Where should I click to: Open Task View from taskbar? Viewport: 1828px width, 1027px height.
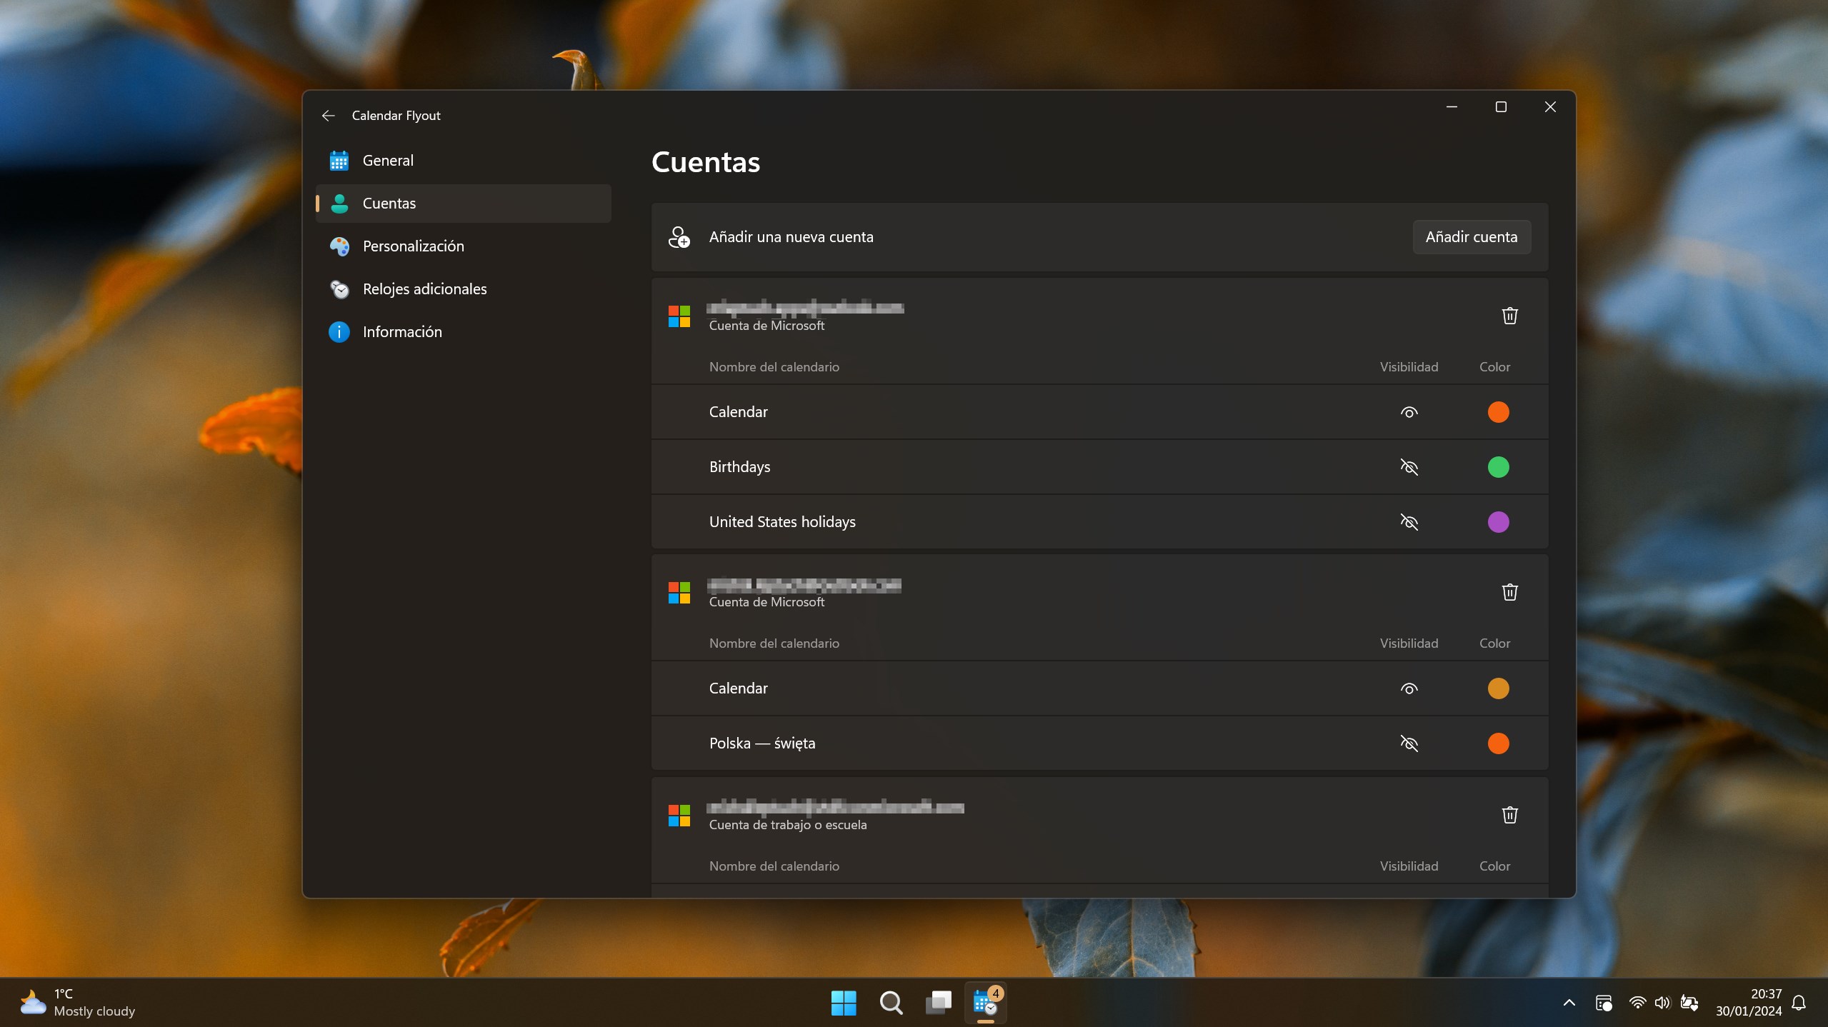[x=938, y=1003]
